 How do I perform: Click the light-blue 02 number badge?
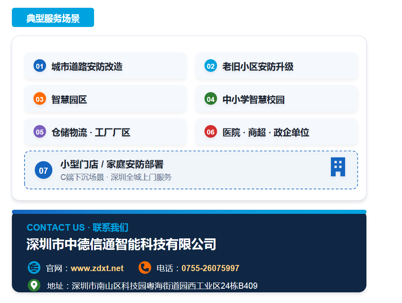[211, 66]
